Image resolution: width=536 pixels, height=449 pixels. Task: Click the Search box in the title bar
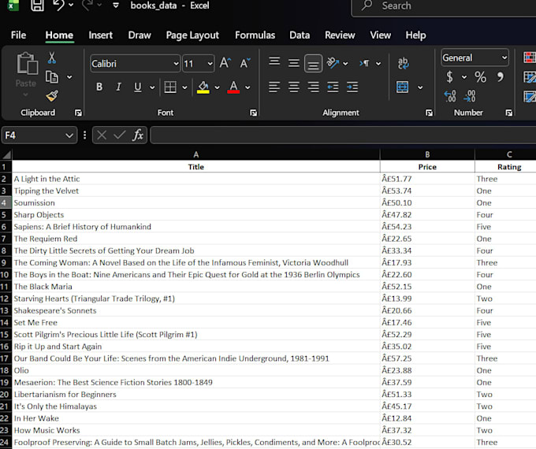(x=444, y=6)
